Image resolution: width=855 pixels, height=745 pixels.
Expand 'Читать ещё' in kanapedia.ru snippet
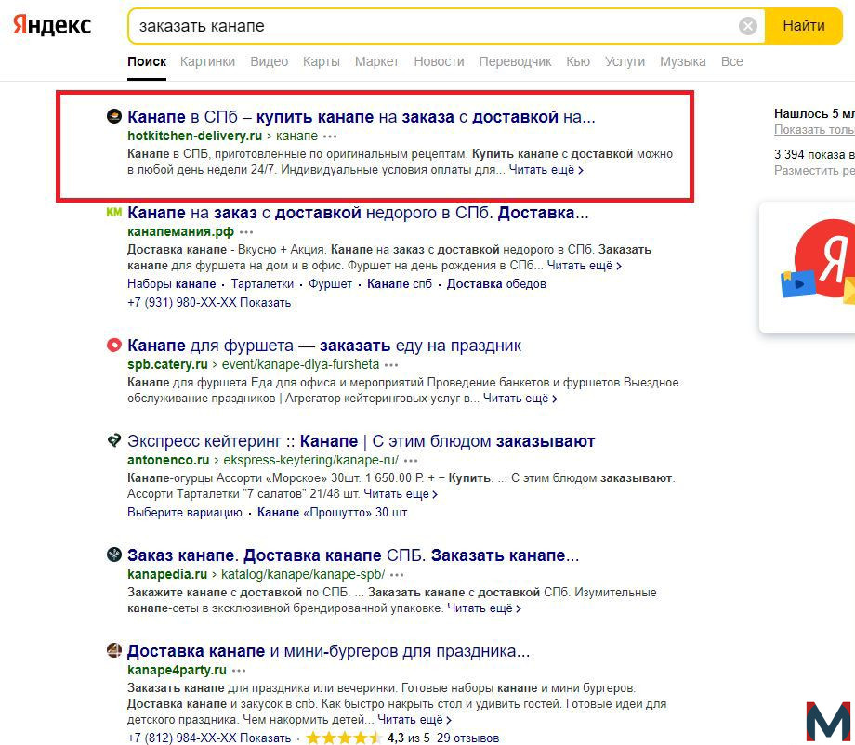[x=484, y=608]
